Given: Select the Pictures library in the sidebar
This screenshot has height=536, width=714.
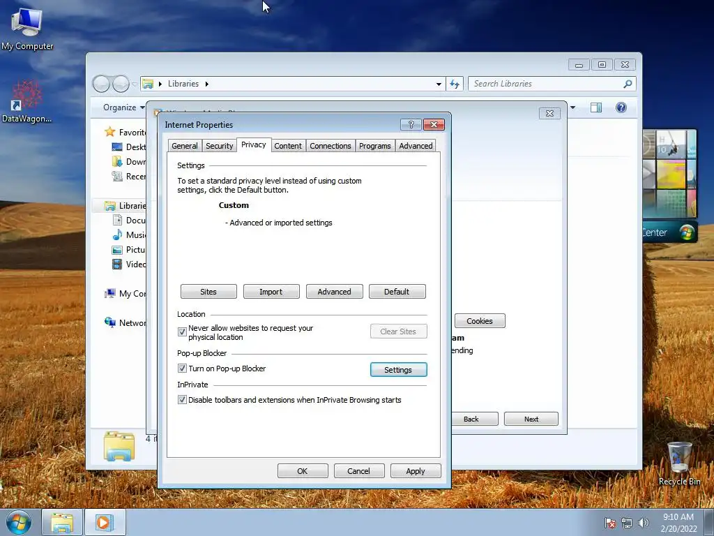Looking at the screenshot, I should click(x=129, y=249).
